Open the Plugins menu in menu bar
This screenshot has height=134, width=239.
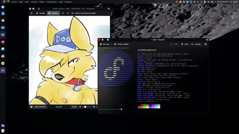(42, 2)
